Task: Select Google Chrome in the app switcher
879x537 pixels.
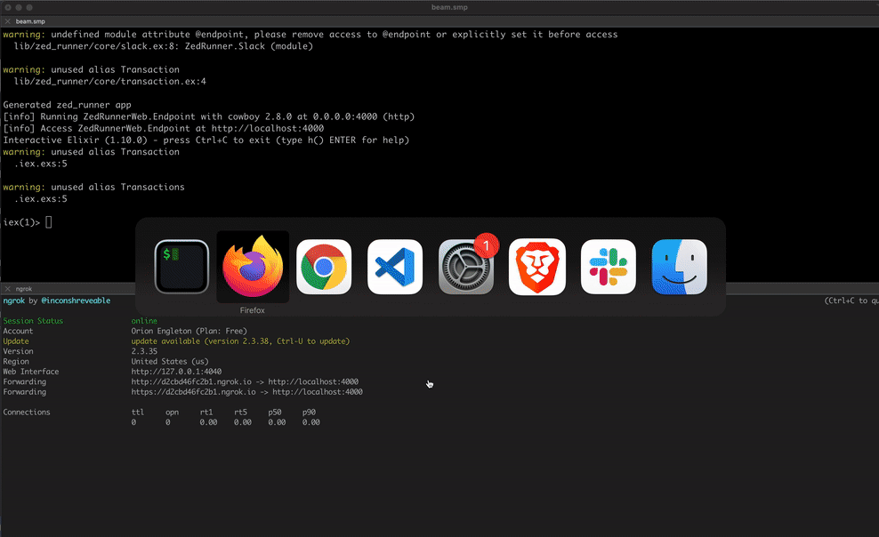Action: [324, 267]
